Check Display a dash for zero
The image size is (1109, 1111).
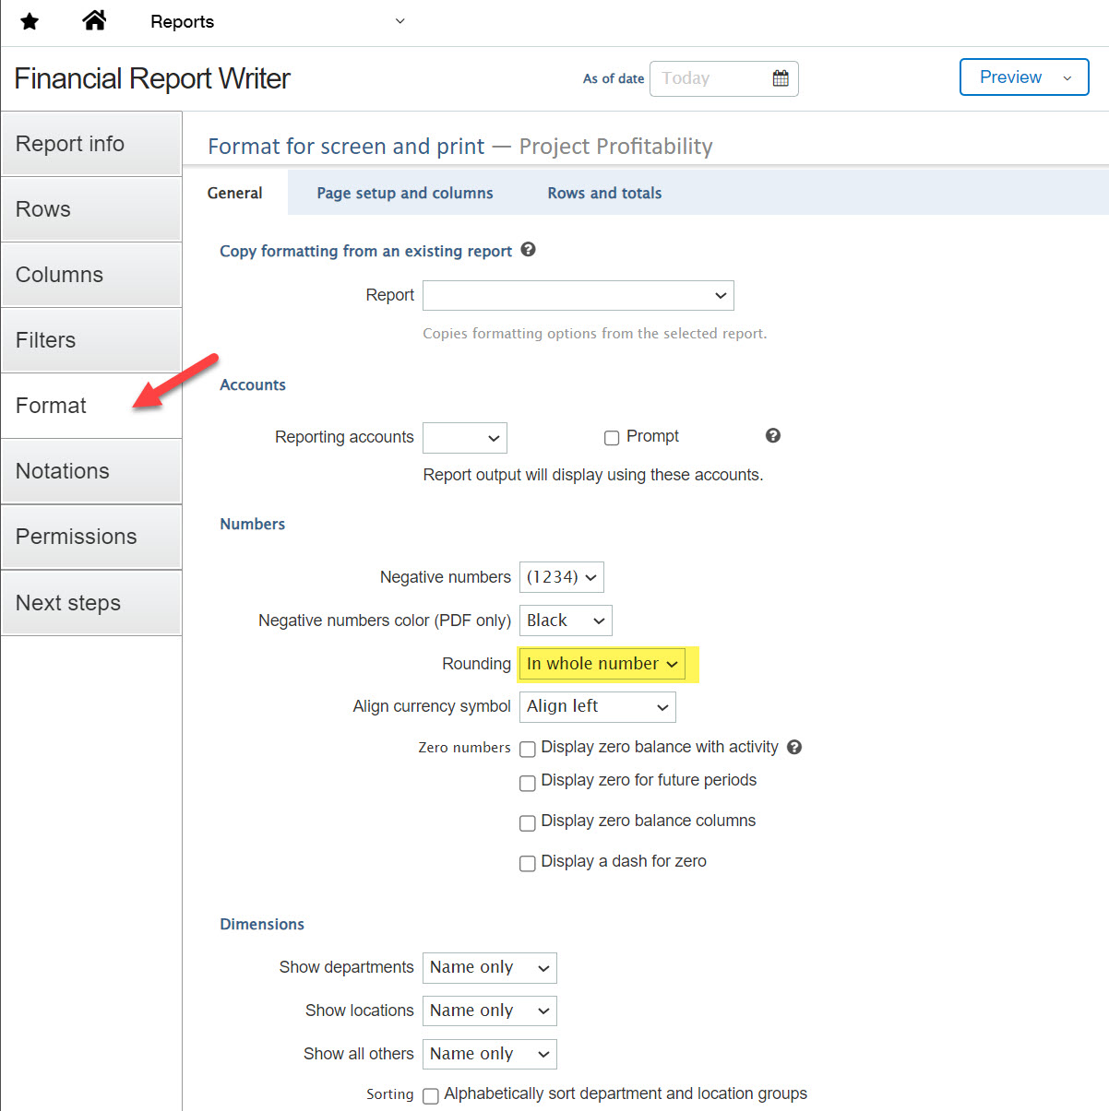[x=528, y=863]
